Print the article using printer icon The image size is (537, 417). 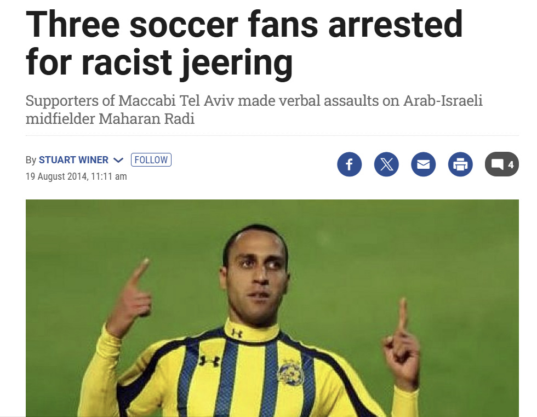pos(460,164)
